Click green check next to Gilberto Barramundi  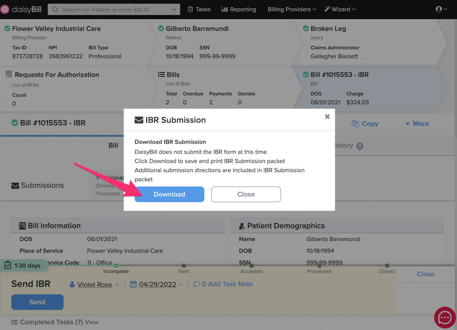161,28
